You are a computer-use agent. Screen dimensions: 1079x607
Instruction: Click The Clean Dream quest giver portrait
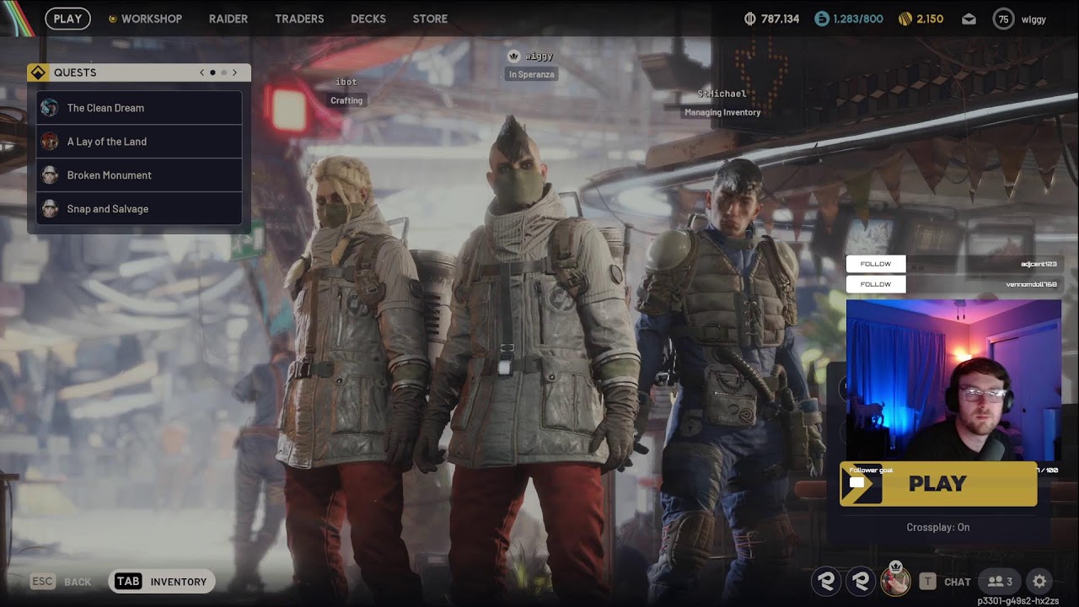pyautogui.click(x=50, y=108)
